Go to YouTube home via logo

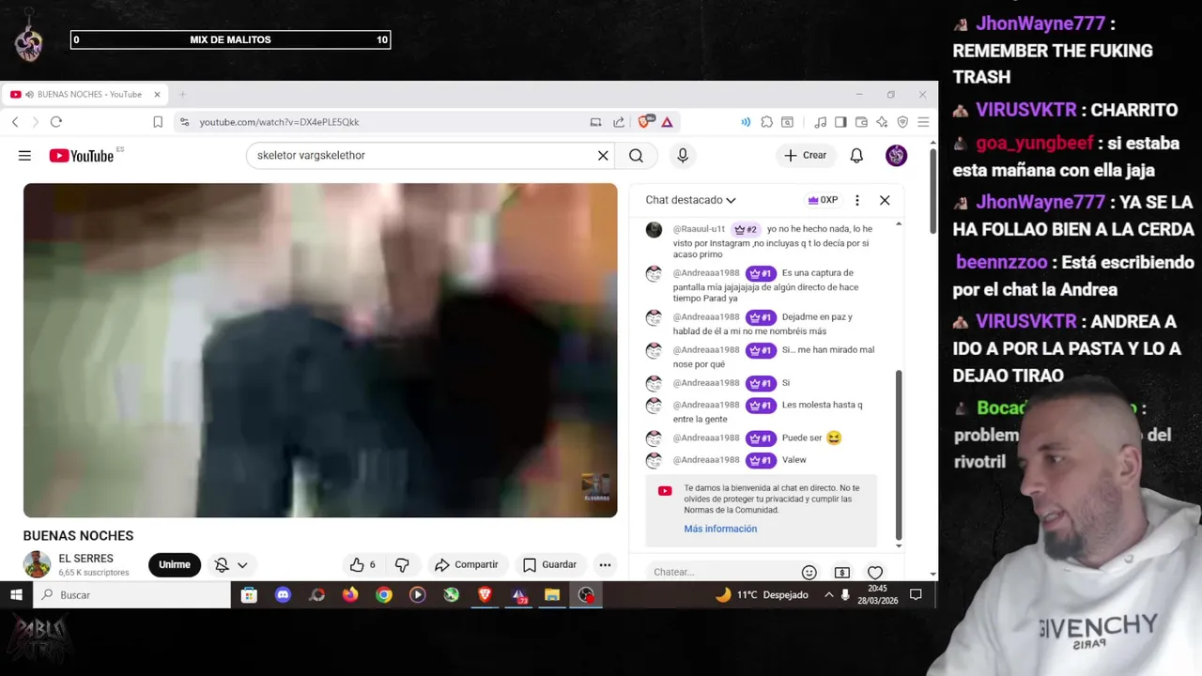[x=82, y=156]
